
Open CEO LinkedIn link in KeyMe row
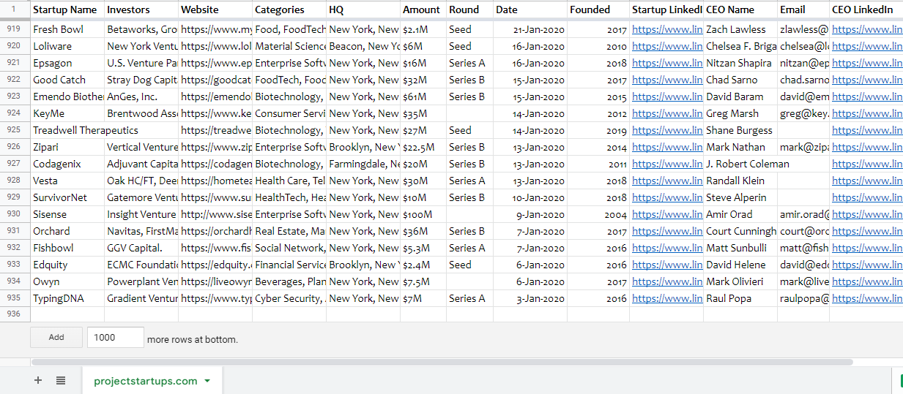[867, 113]
